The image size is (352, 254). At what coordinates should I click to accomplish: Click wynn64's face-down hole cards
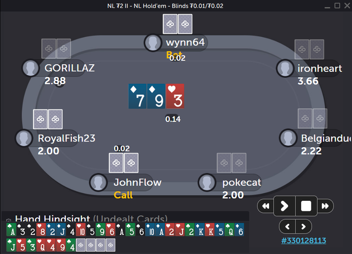pos(178,24)
